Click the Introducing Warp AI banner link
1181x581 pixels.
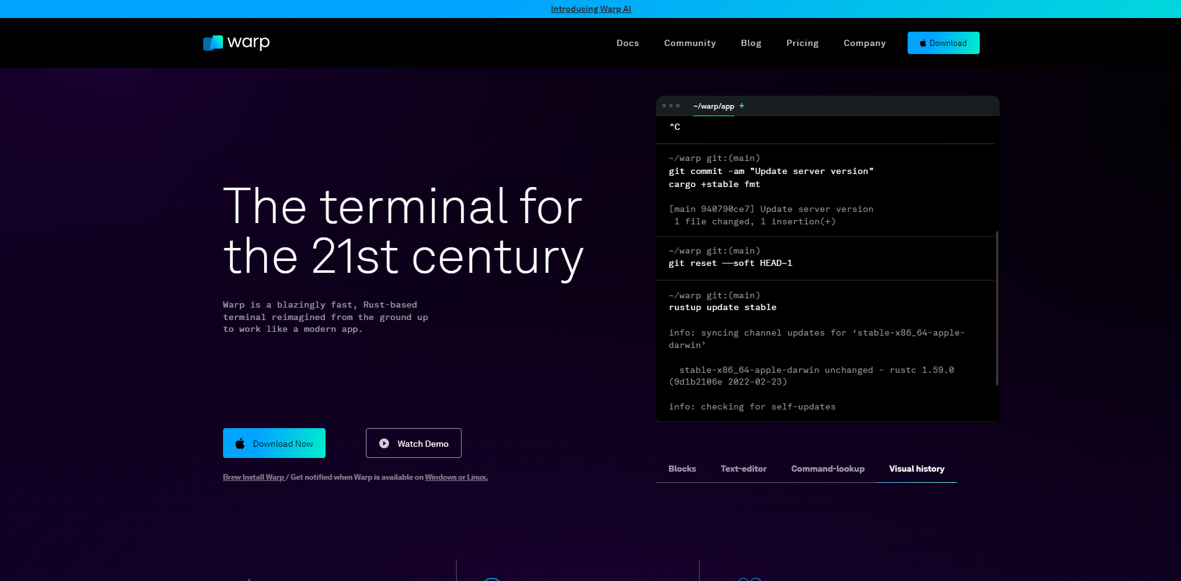click(591, 9)
